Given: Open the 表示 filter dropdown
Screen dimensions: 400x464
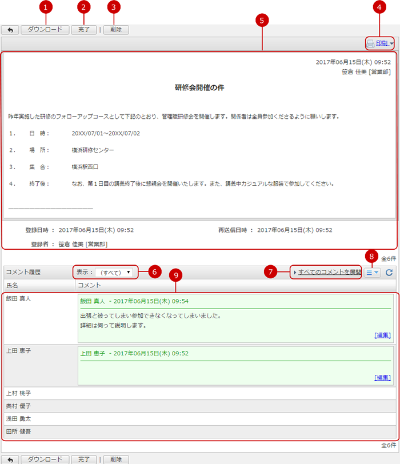Looking at the screenshot, I should click(x=115, y=273).
